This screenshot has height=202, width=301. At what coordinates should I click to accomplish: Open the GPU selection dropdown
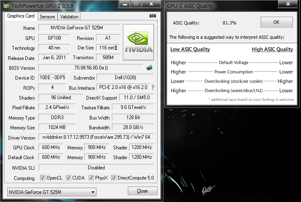point(52,192)
